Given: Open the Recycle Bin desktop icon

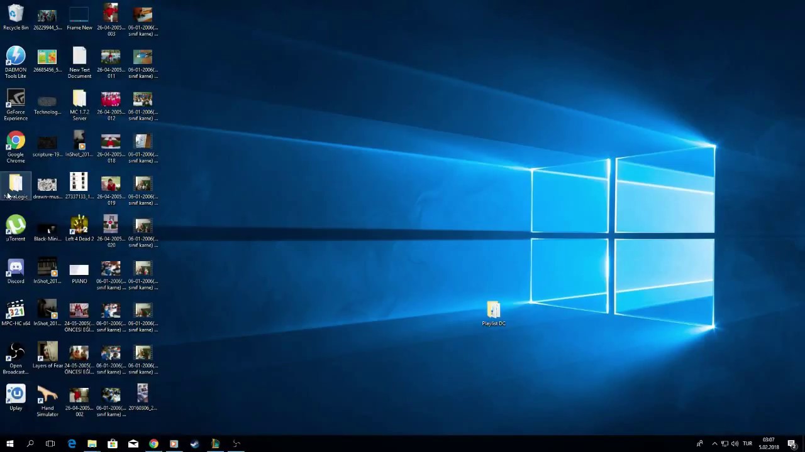Looking at the screenshot, I should [16, 18].
